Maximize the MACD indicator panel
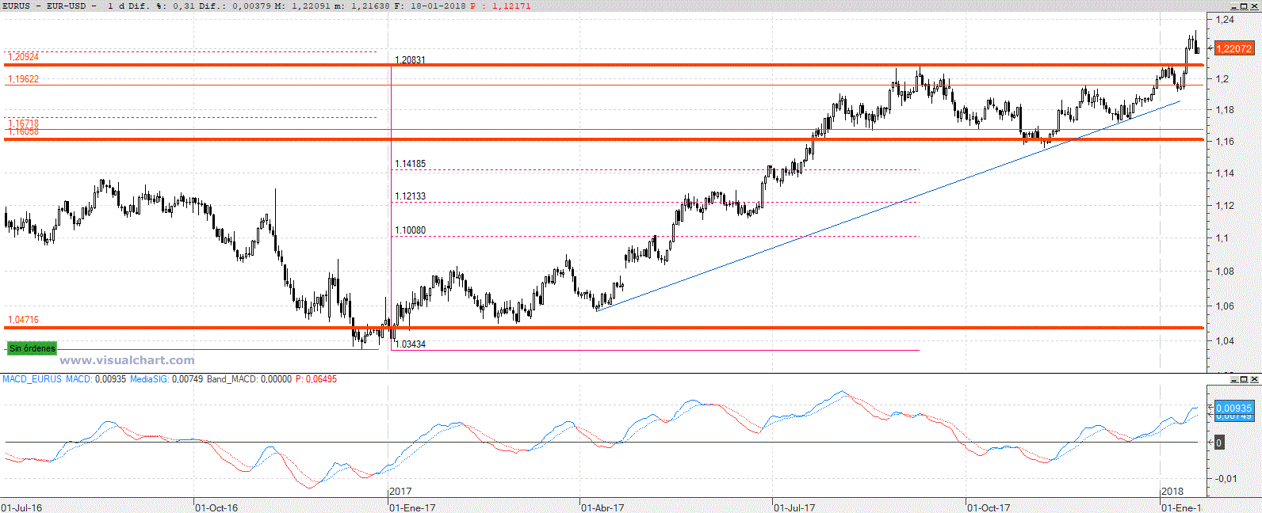This screenshot has width=1262, height=513. click(1245, 379)
